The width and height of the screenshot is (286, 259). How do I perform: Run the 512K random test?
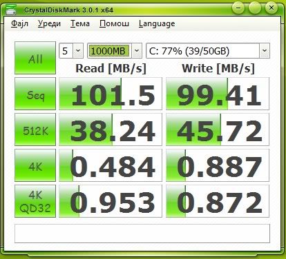35,129
